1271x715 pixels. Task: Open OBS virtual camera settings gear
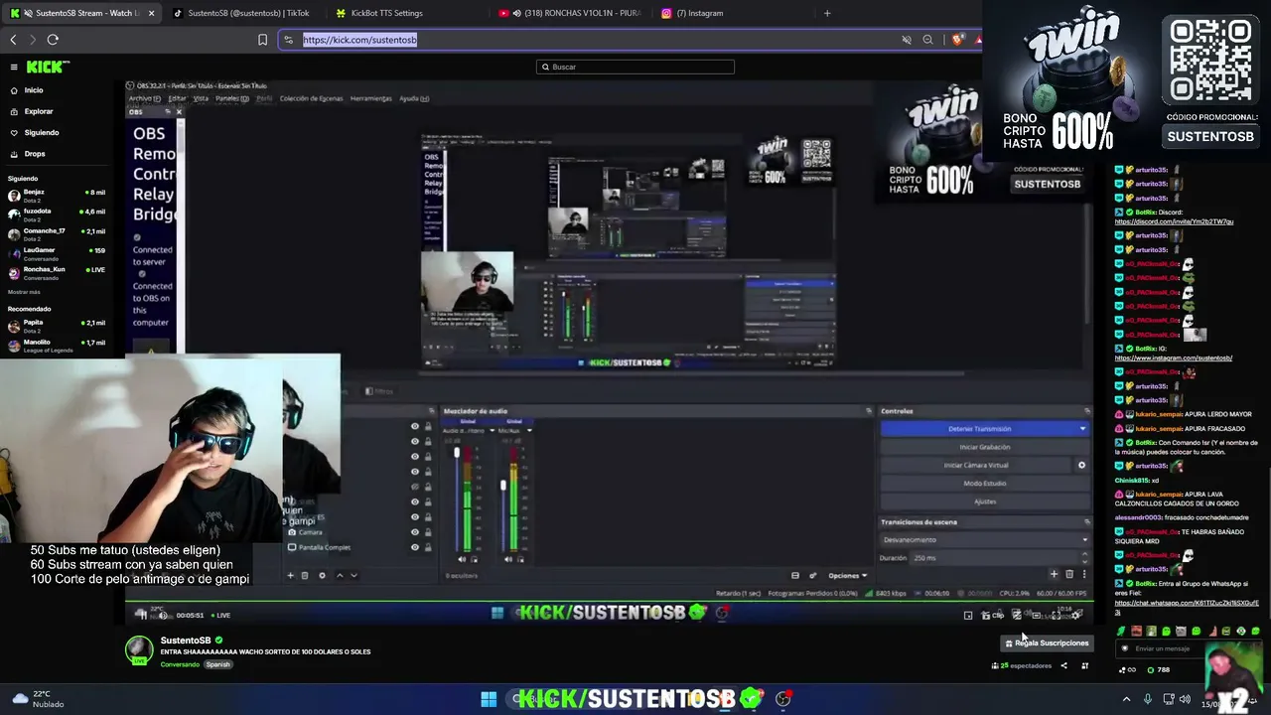1081,465
